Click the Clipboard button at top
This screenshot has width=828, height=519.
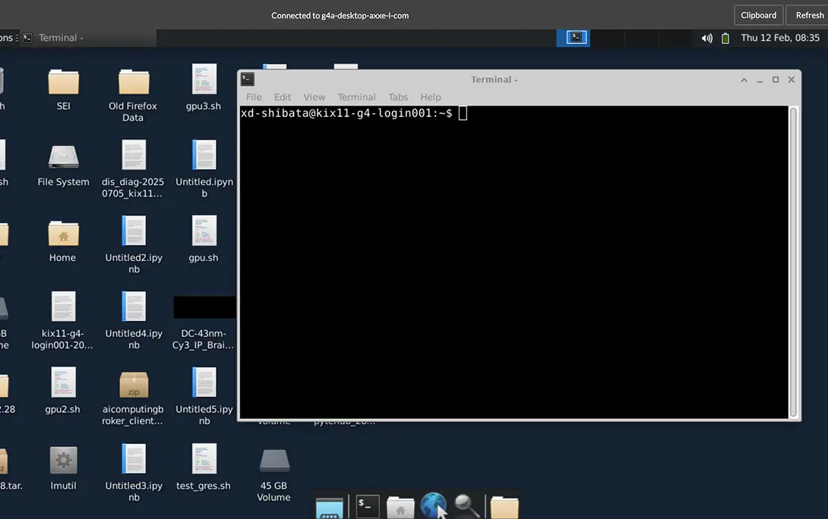(758, 15)
